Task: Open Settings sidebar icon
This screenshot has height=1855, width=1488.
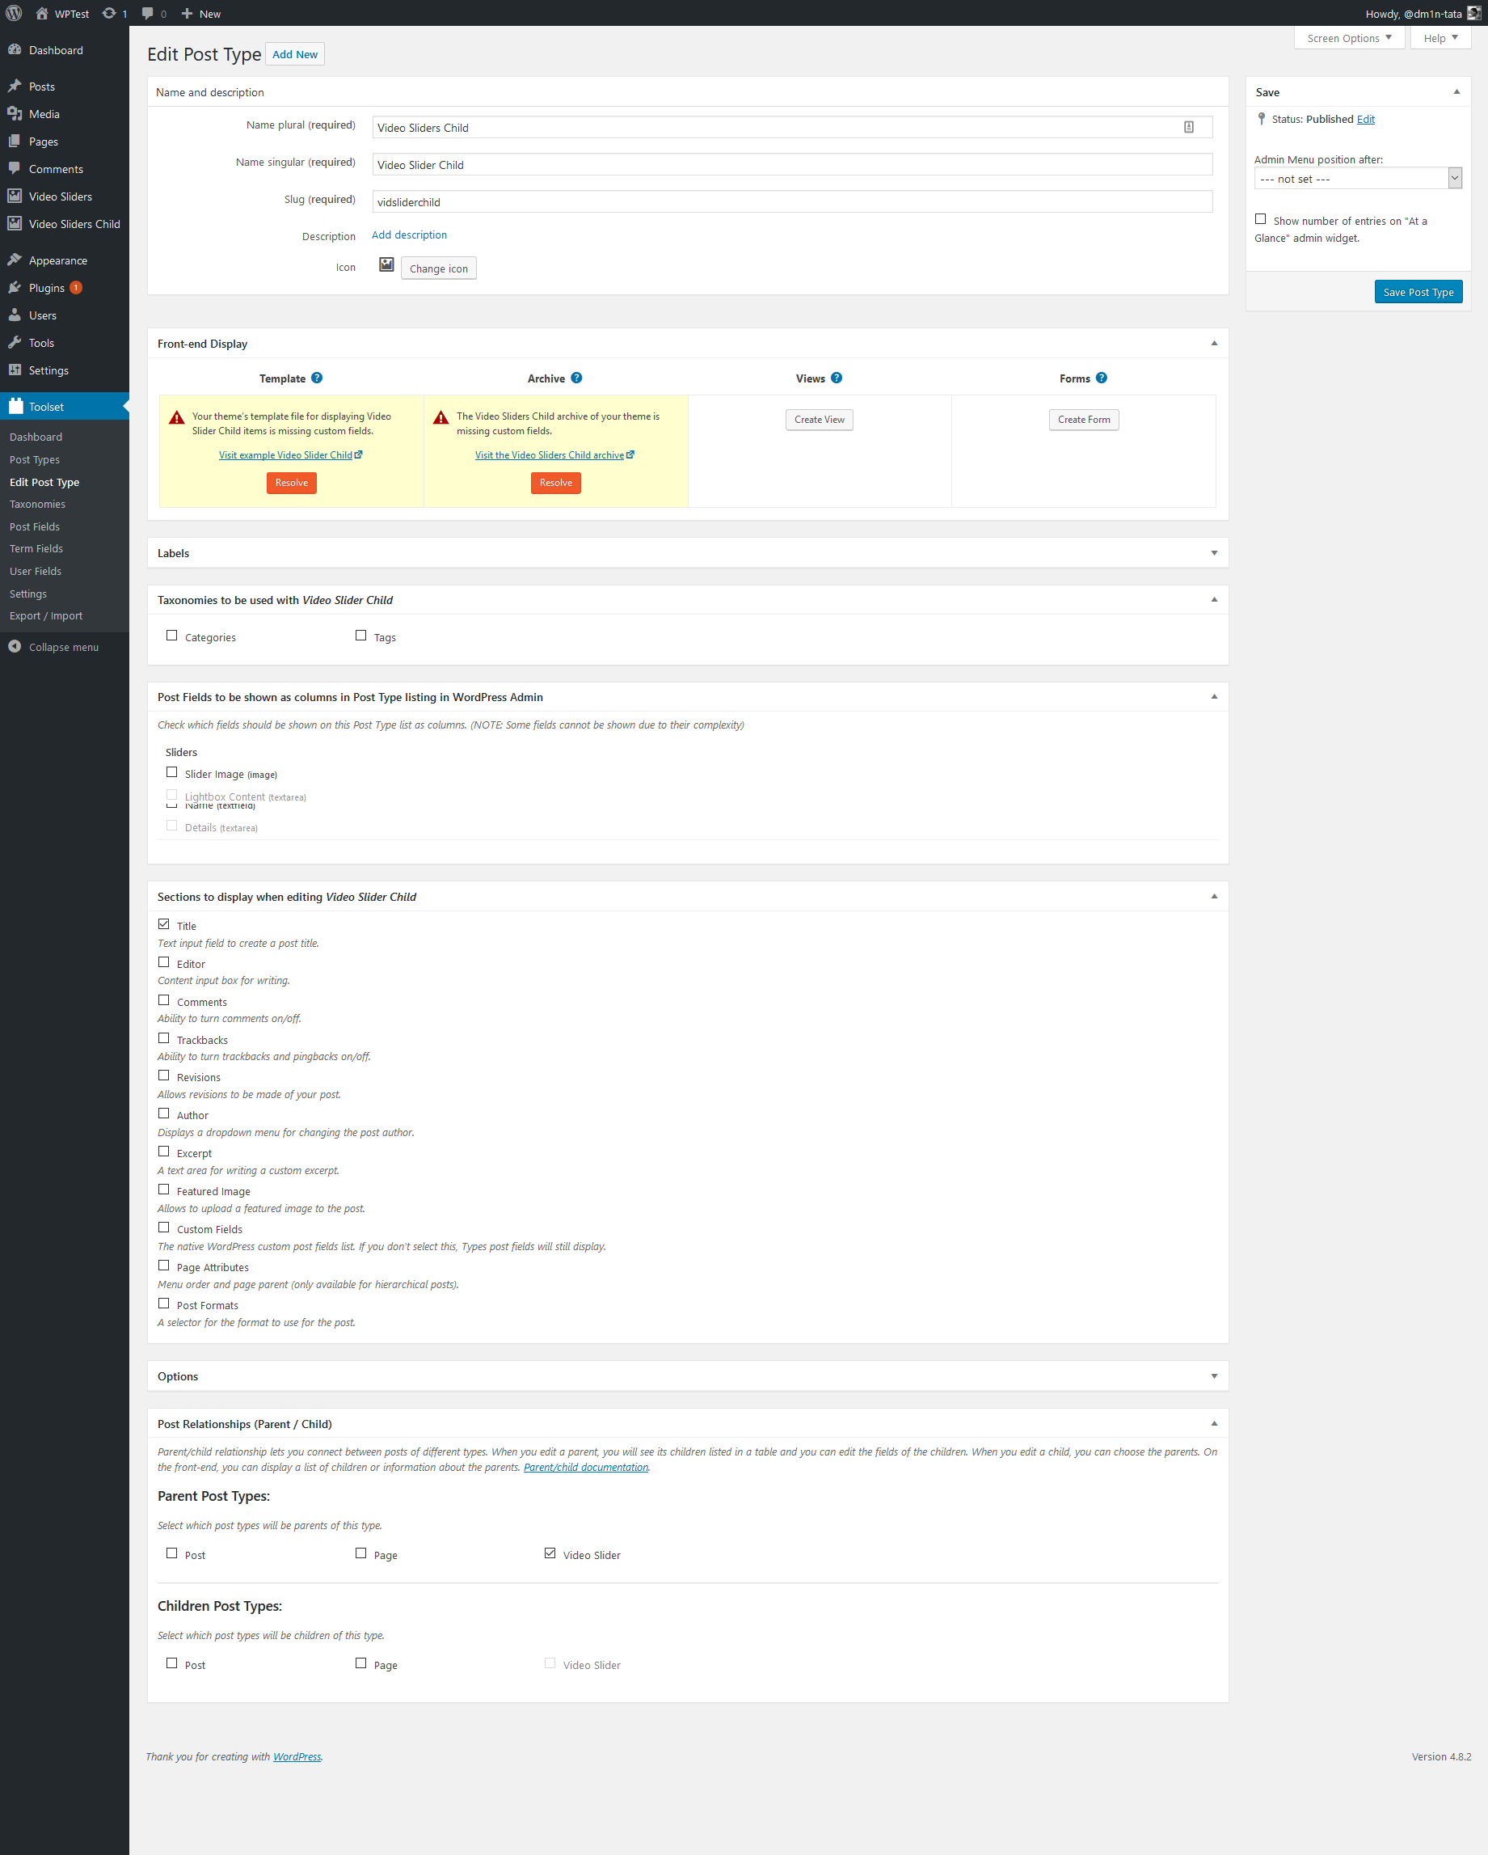Action: (x=15, y=370)
